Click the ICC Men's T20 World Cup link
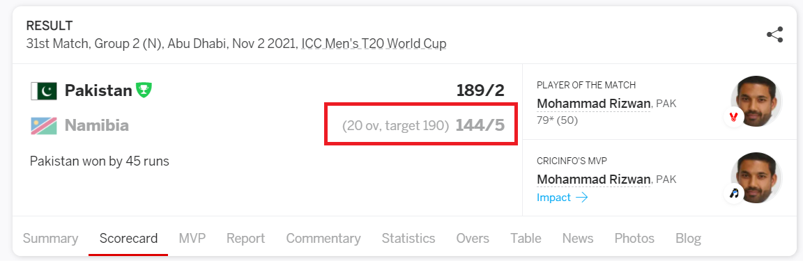This screenshot has width=803, height=263. pyautogui.click(x=374, y=44)
